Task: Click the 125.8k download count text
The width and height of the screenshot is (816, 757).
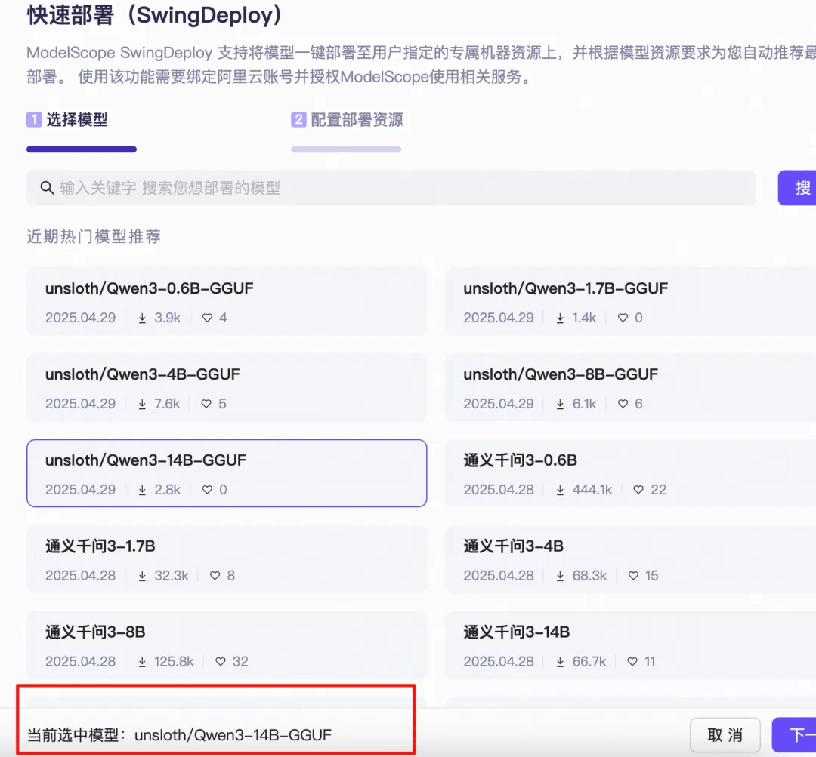Action: point(174,661)
